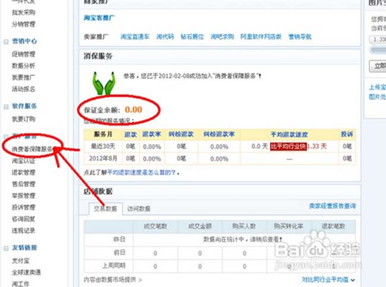386x287 pixels.
Task: Open 批发采购 in the sidebar
Action: 24,12
